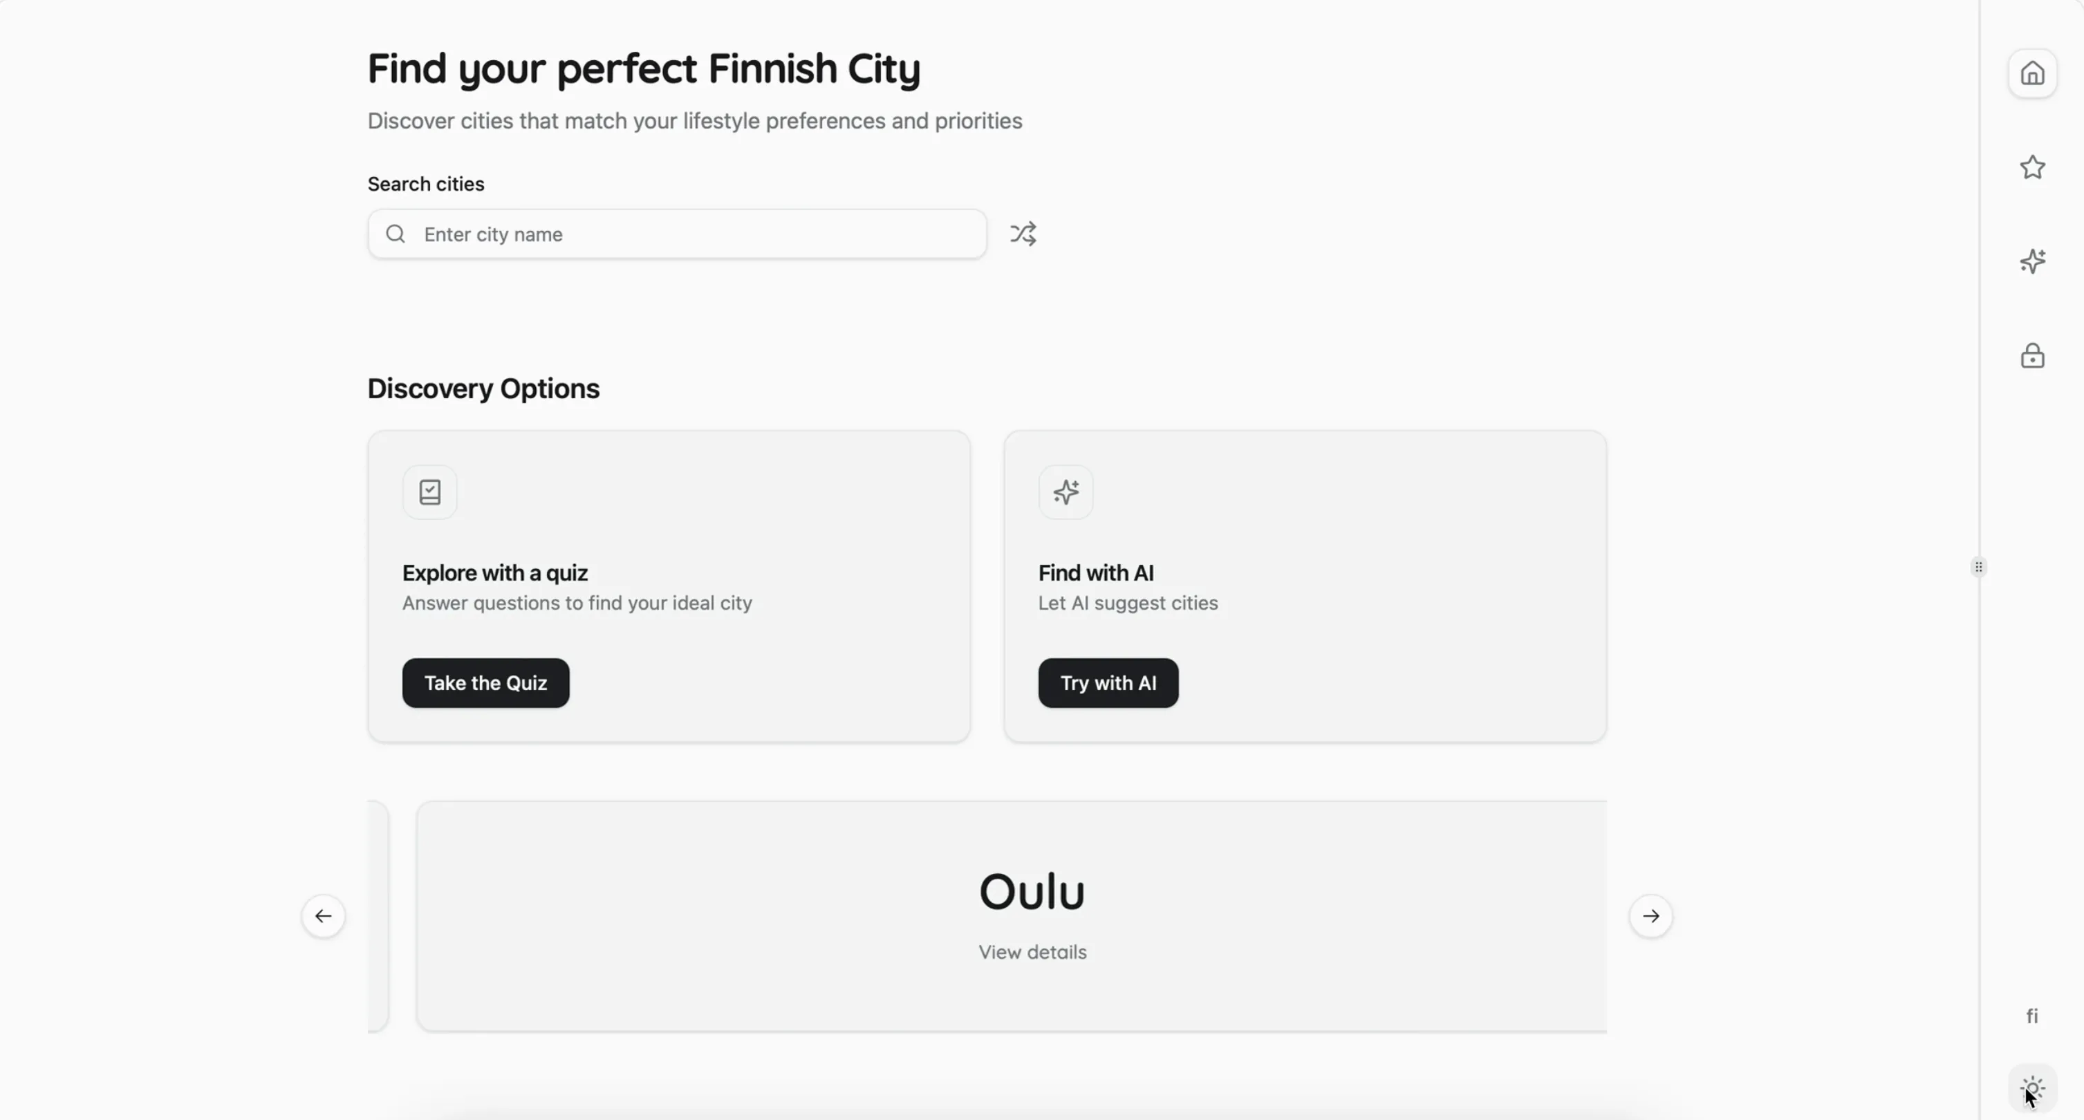2084x1120 pixels.
Task: Click the quiz checklist icon on Explore card
Action: point(429,491)
